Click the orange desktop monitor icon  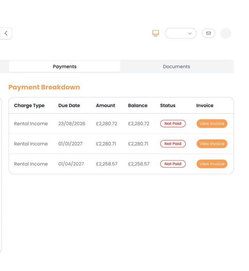click(x=155, y=33)
